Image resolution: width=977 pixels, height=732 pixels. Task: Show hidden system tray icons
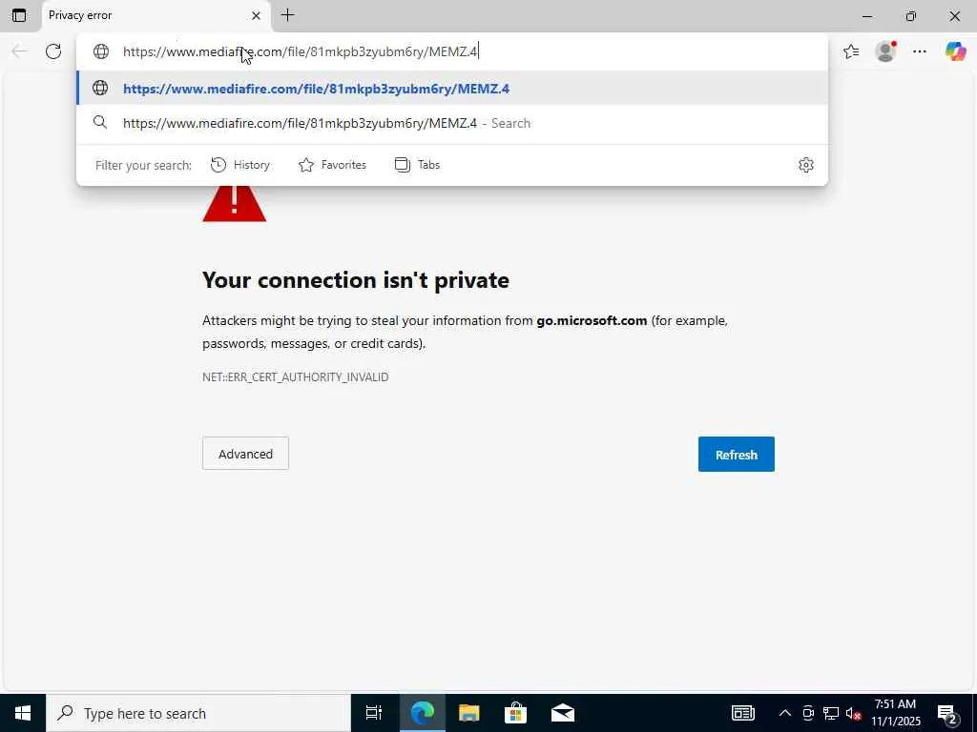(785, 713)
